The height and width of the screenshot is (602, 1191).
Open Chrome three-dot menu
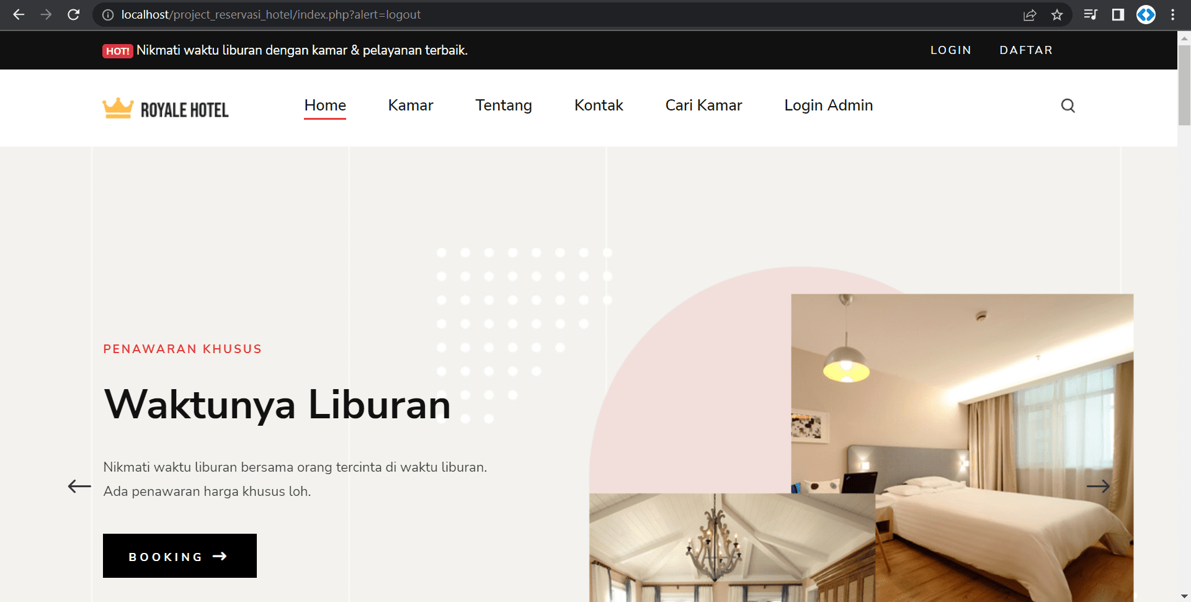1172,15
